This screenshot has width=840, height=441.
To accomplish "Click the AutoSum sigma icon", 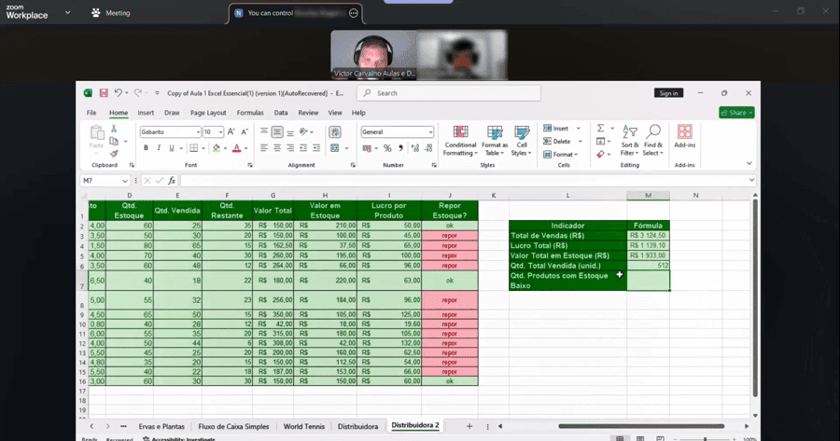I will (600, 129).
